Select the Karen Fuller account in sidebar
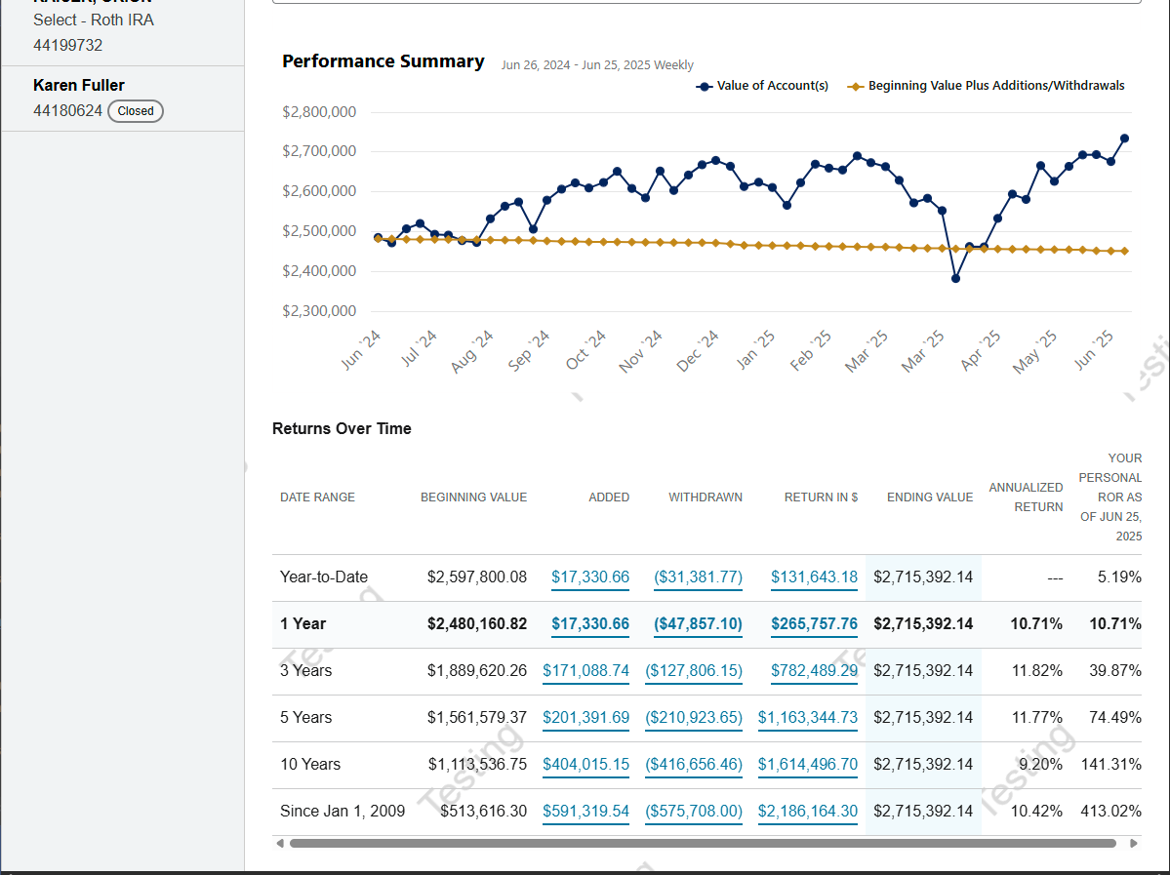 tap(79, 86)
